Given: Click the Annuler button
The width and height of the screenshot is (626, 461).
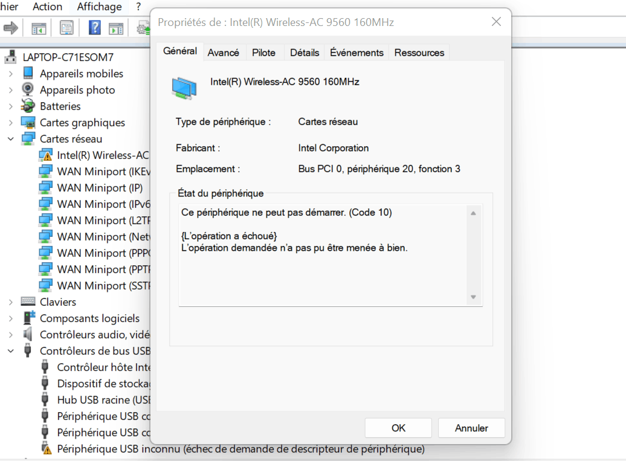Looking at the screenshot, I should [471, 428].
